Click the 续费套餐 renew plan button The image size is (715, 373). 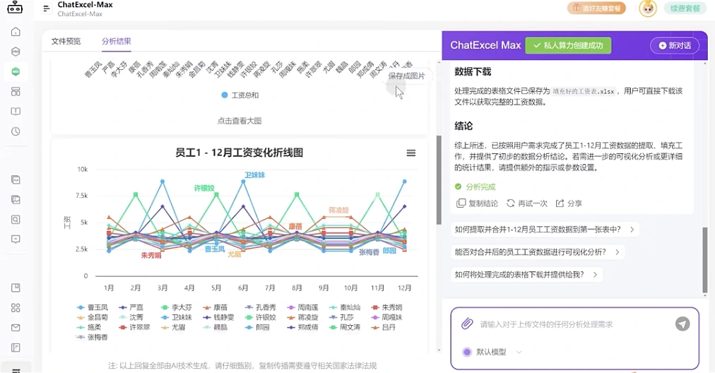coord(685,8)
